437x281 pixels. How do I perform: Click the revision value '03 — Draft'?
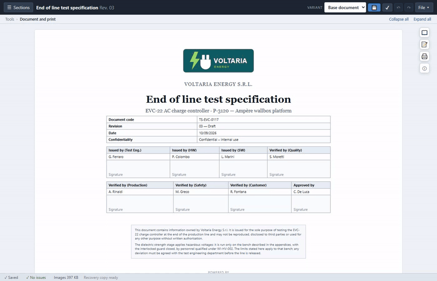pyautogui.click(x=207, y=126)
